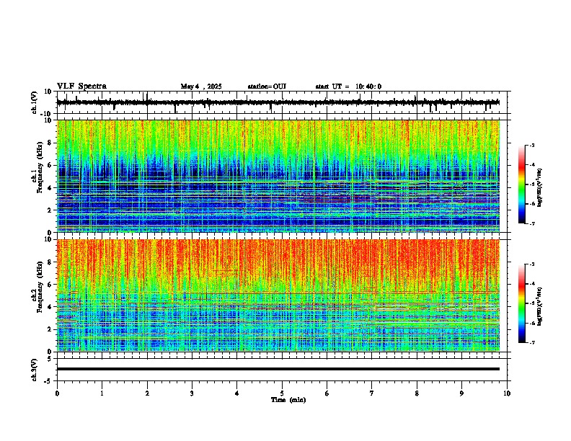Screen dimensions: 571x441
Task: Click the "station=OUI" label
Action: 267,86
